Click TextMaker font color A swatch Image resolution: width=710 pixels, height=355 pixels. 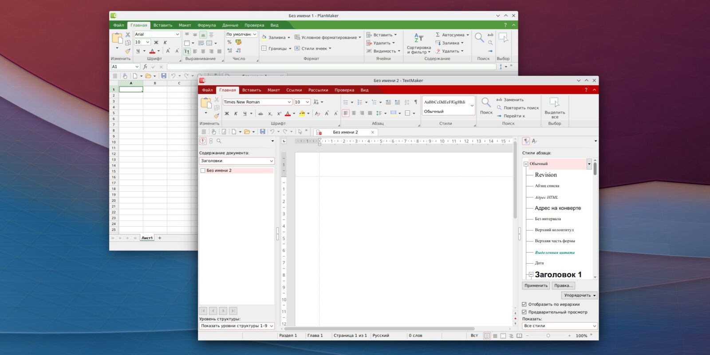[288, 114]
